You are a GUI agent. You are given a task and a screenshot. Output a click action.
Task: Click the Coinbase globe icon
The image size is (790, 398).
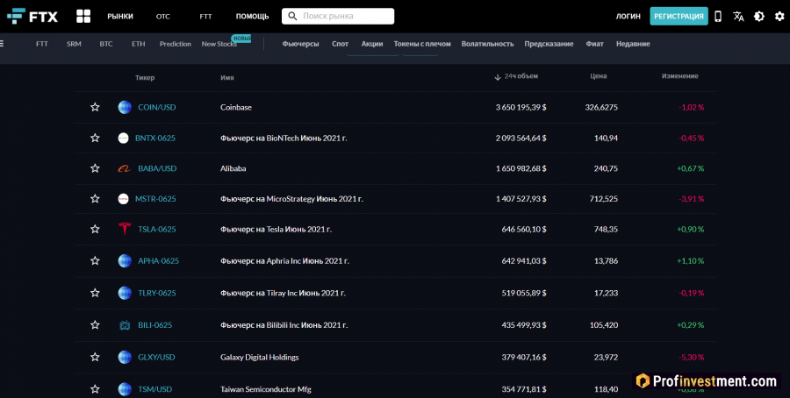[x=125, y=107]
